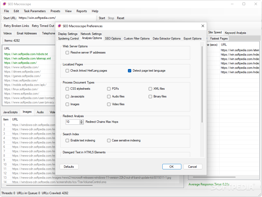The image size is (262, 197).
Task: Open the File menu
Action: pyautogui.click(x=6, y=11)
